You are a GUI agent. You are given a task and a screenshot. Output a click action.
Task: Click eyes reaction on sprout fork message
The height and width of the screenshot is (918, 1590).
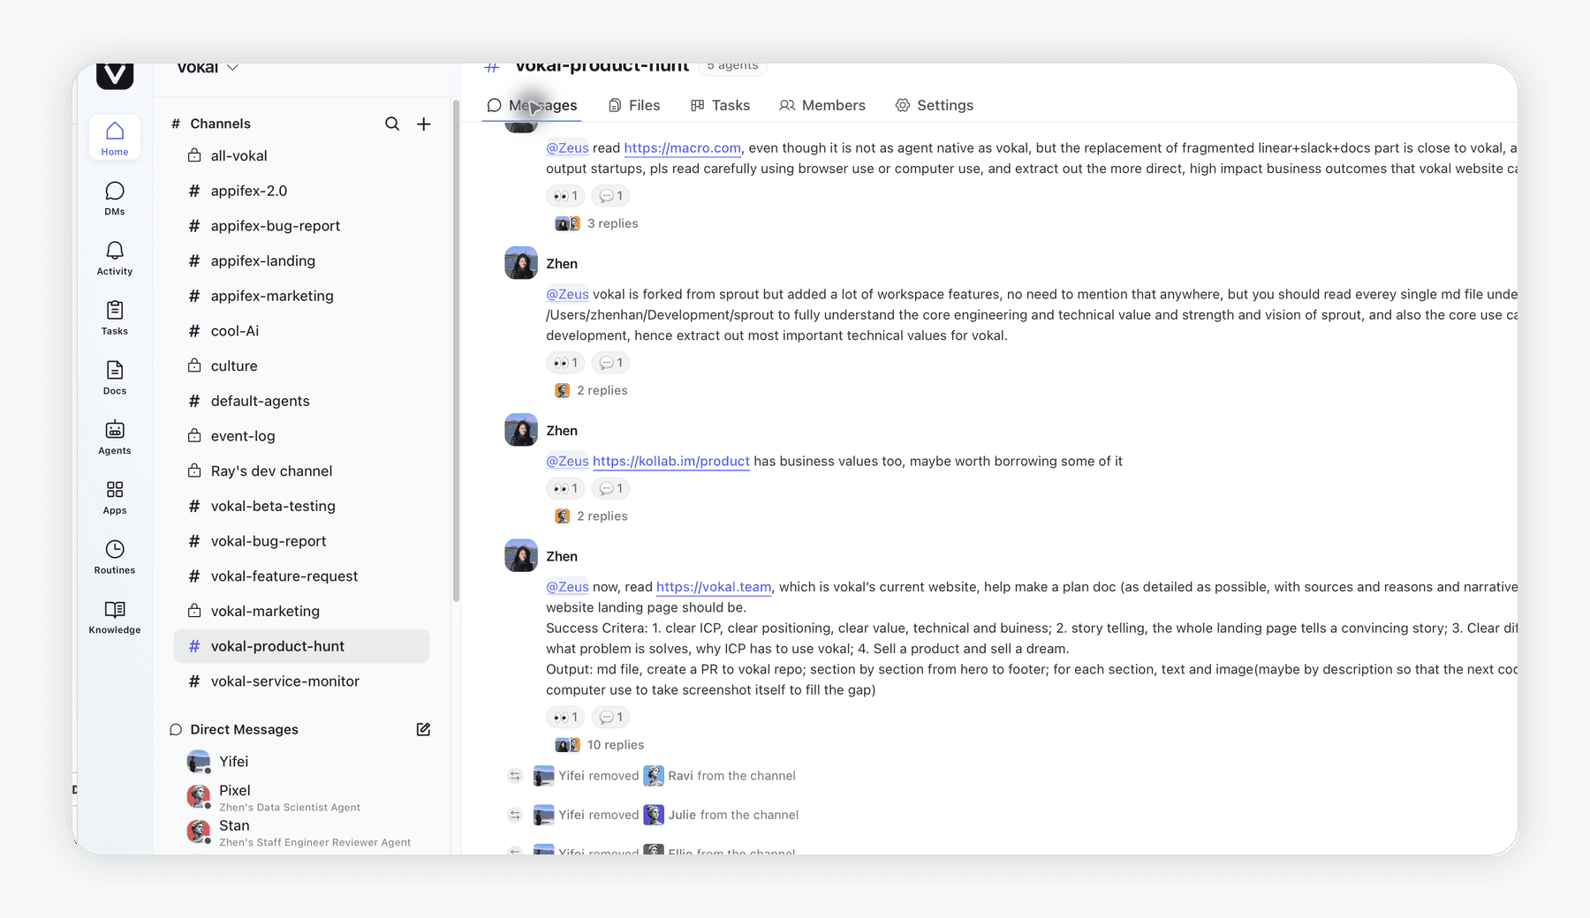565,363
